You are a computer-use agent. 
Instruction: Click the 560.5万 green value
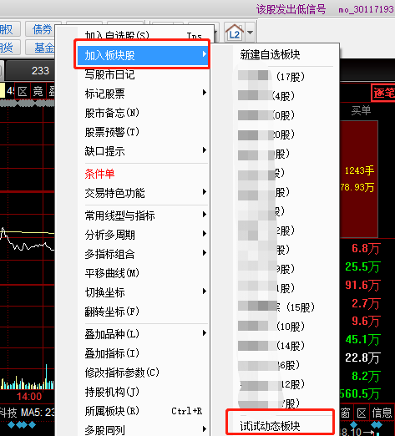coord(359,394)
